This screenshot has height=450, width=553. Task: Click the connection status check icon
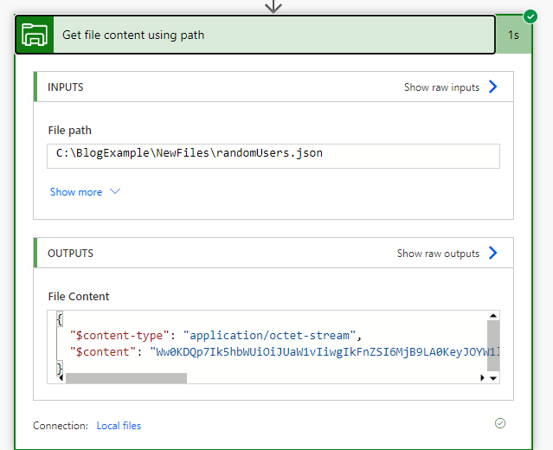499,423
